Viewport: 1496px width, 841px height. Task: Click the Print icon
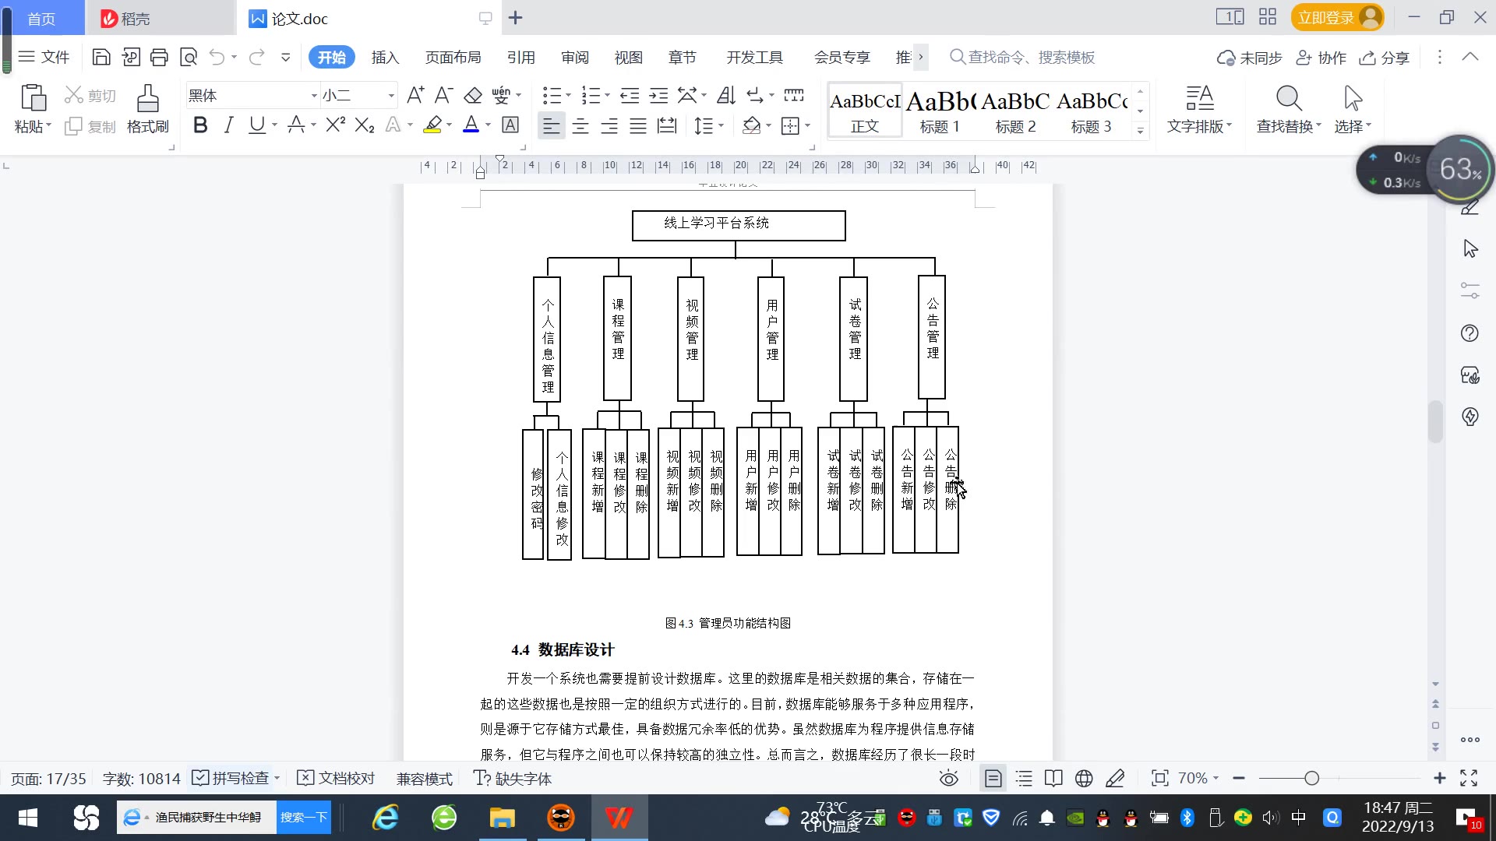pos(159,57)
